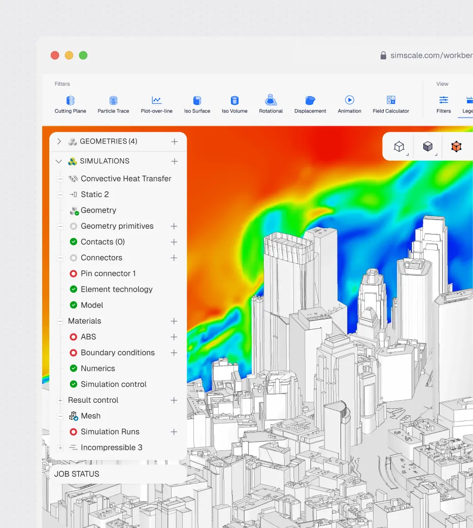Select the orange cube render mode
The image size is (473, 528).
coord(456,147)
